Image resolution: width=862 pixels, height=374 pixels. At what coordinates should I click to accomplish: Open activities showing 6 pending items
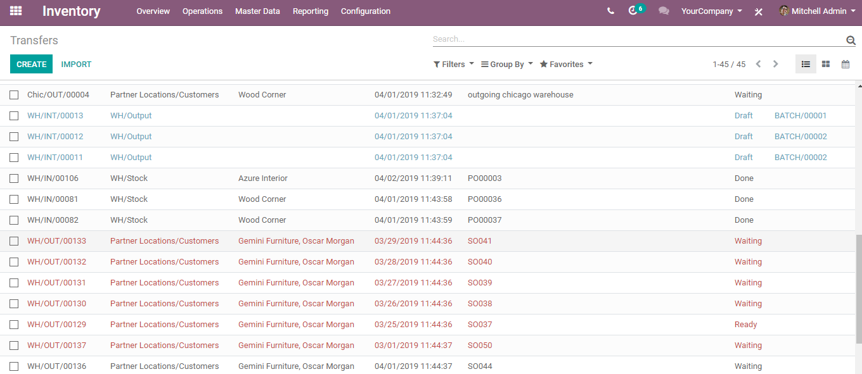pos(633,11)
